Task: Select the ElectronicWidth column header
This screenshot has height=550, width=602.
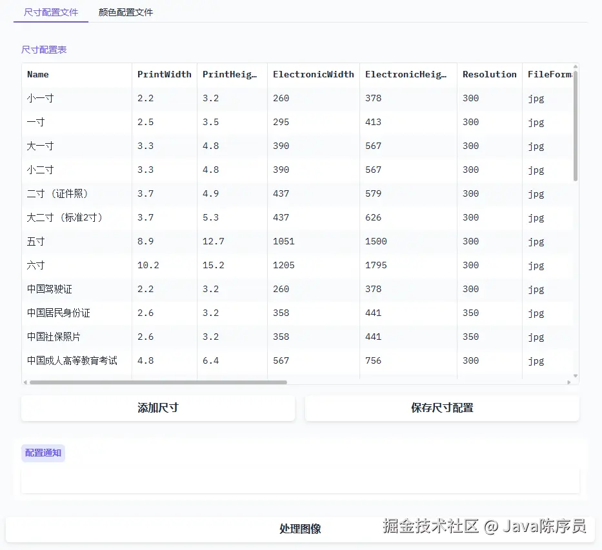Action: (314, 75)
